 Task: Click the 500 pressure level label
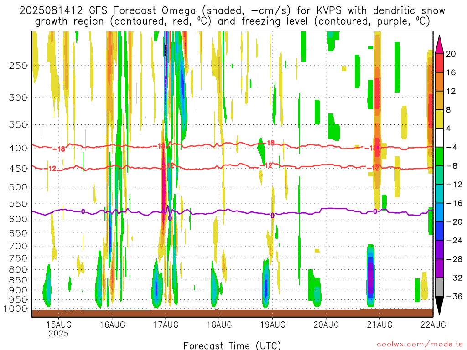[x=18, y=187]
